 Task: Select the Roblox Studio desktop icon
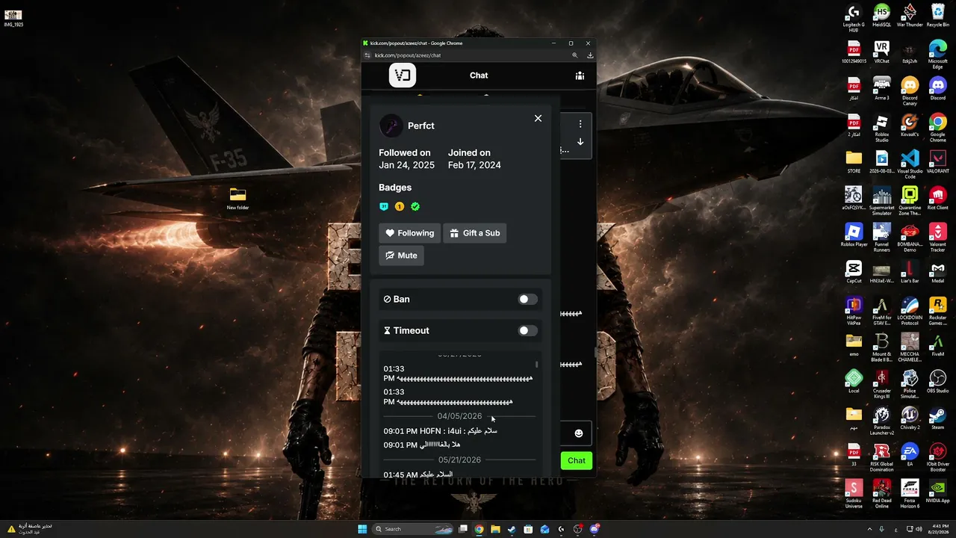click(882, 128)
